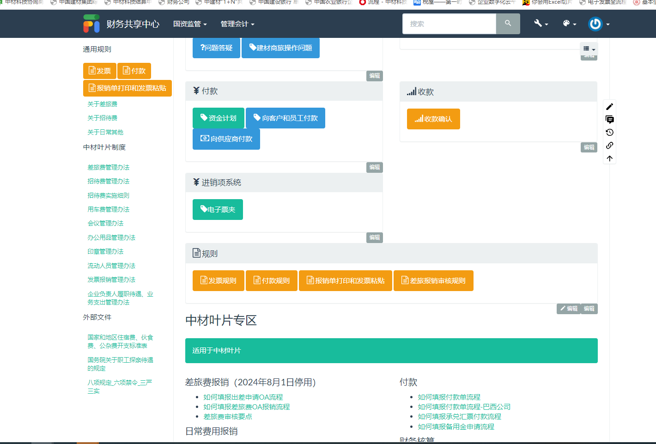Click the comments speech bubble icon
The width and height of the screenshot is (656, 444).
point(610,120)
